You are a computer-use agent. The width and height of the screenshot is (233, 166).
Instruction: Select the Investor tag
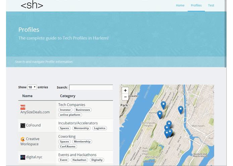[x=65, y=110]
